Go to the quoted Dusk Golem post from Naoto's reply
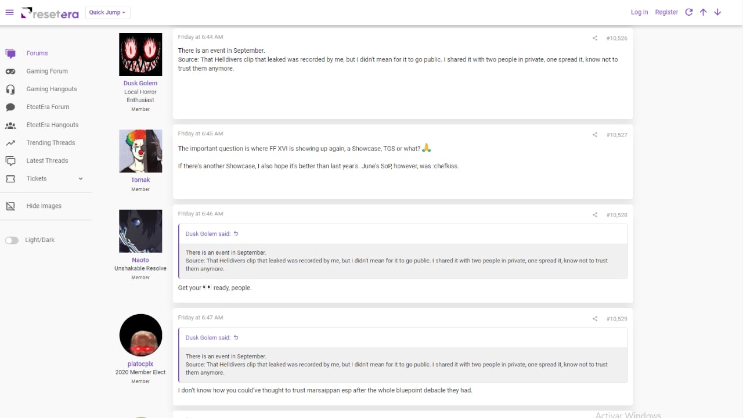Screen dimensions: 743x418 click(x=236, y=234)
